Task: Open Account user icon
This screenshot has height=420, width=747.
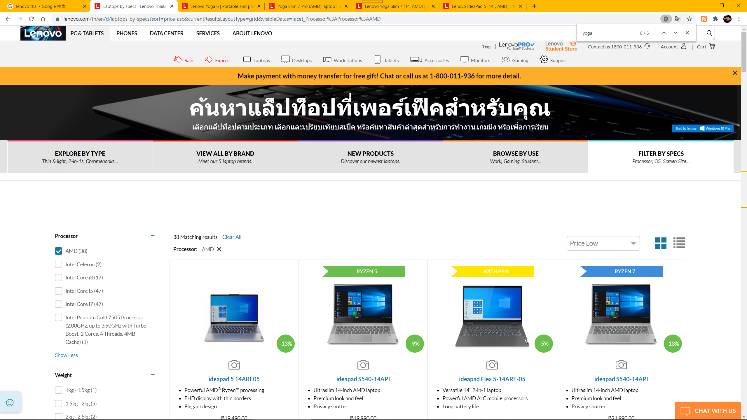Action: 683,46
